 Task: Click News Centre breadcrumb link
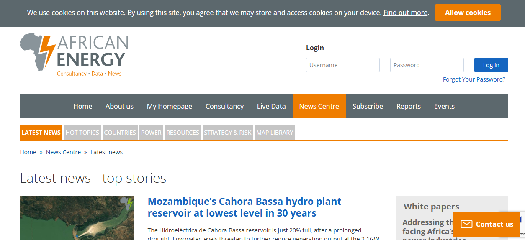tap(63, 152)
